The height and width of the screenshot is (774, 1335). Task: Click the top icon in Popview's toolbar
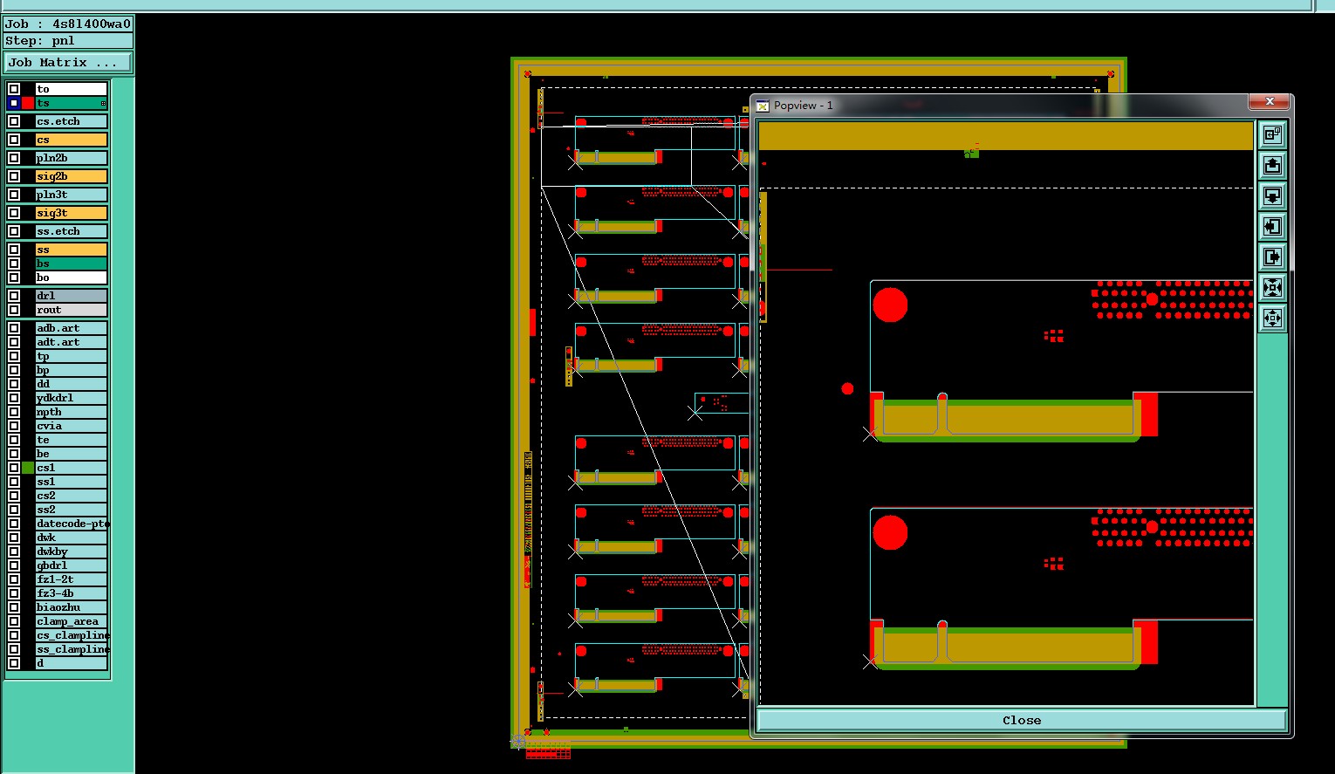pyautogui.click(x=1272, y=134)
